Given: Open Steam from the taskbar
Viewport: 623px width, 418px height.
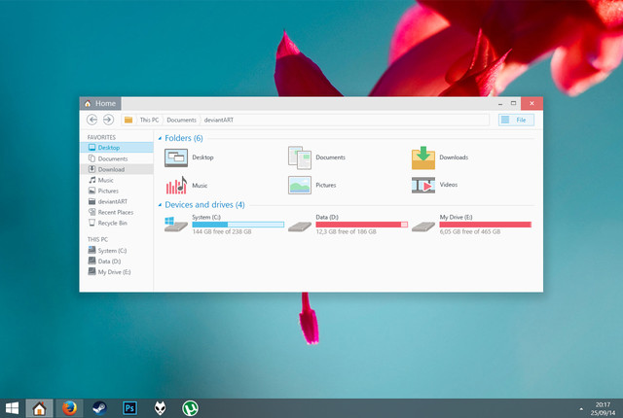Looking at the screenshot, I should [98, 407].
